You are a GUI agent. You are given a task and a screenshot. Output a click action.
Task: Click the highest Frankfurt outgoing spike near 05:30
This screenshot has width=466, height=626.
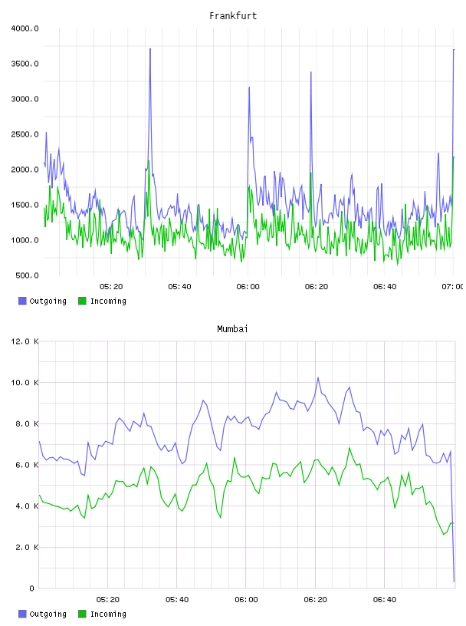click(x=150, y=49)
